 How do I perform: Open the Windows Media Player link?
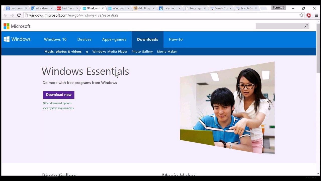[x=110, y=52]
